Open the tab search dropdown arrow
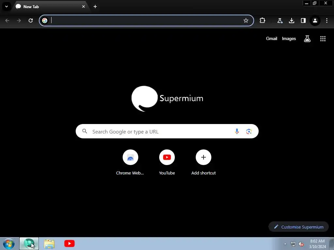The height and width of the screenshot is (250, 334). (x=7, y=7)
